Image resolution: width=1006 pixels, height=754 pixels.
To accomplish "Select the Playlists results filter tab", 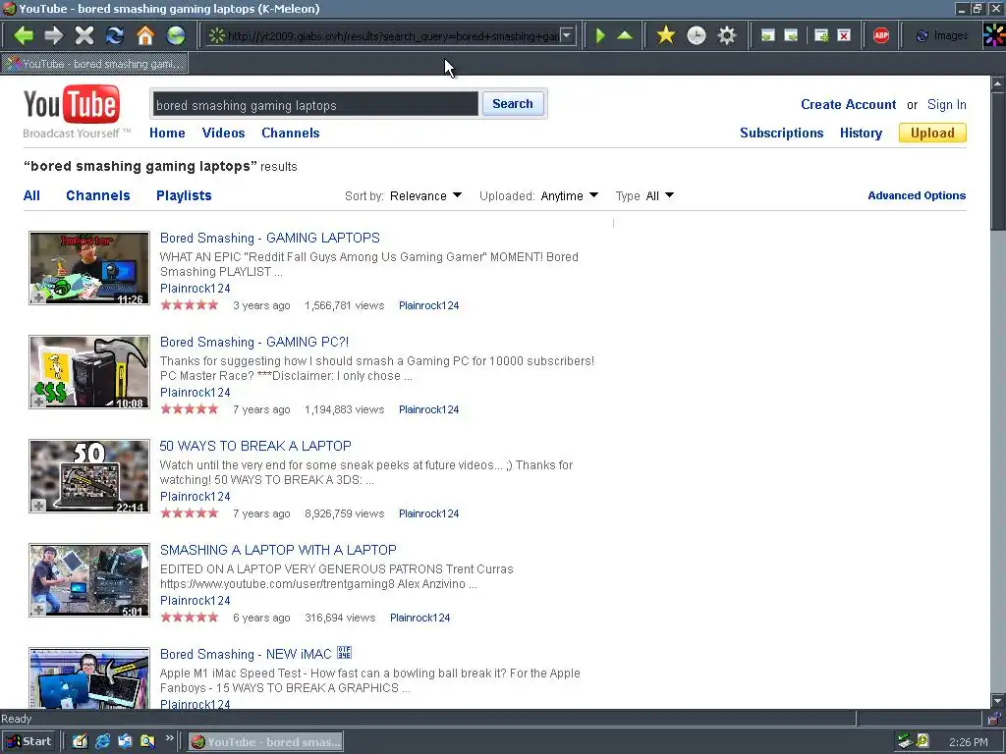I will point(184,195).
